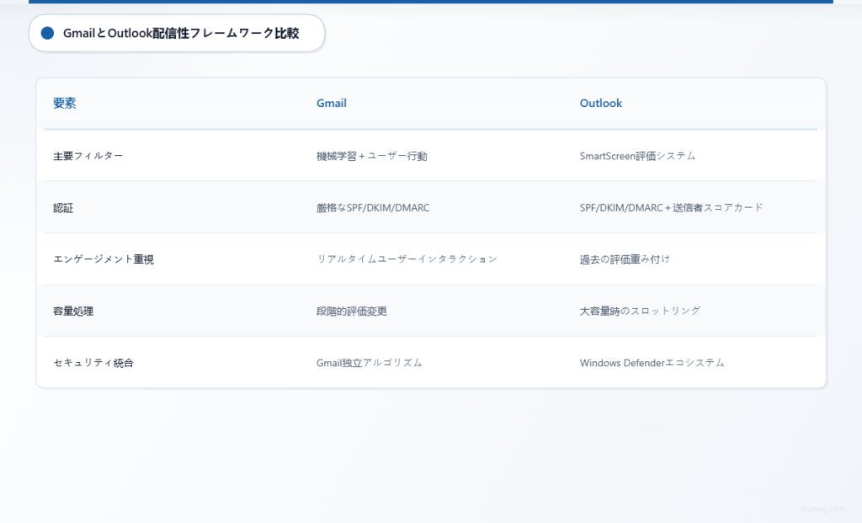Click the Windows Defenderエコシステム cell
The width and height of the screenshot is (862, 523).
coord(652,362)
